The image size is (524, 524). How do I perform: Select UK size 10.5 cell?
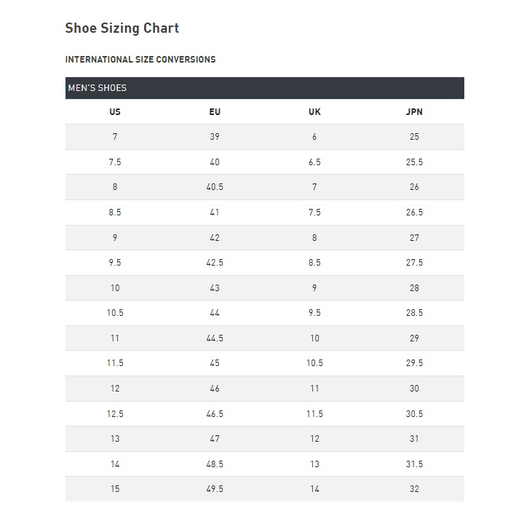(x=314, y=362)
